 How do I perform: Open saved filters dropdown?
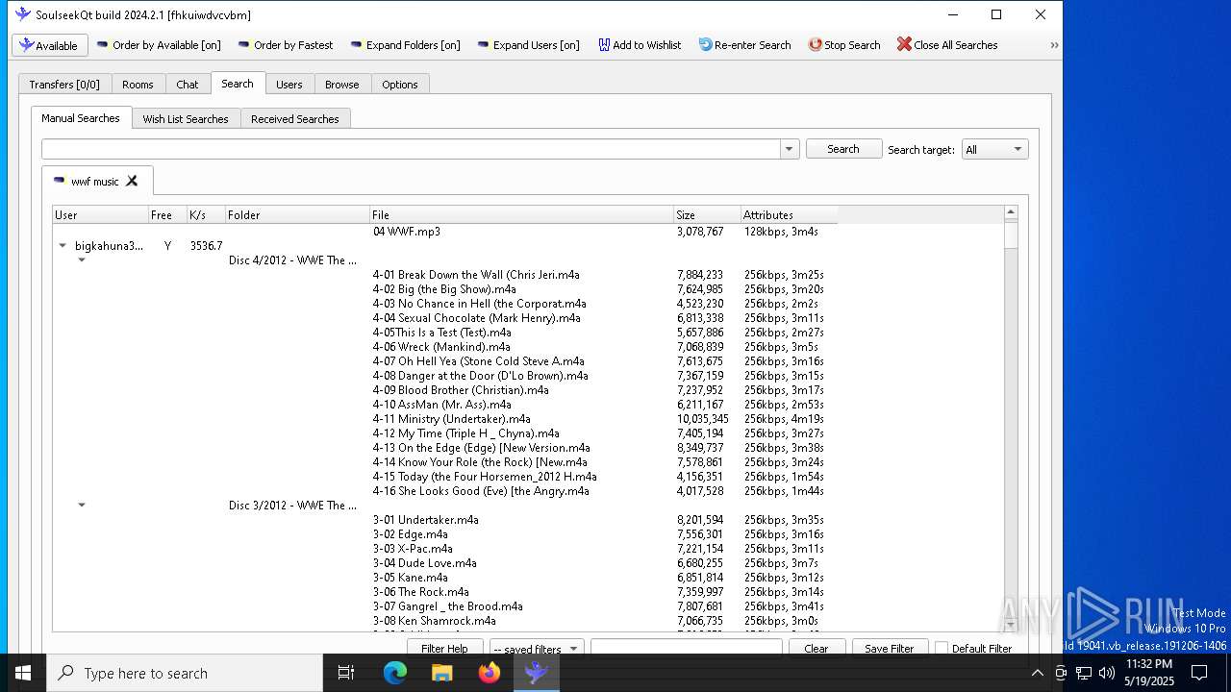pyautogui.click(x=536, y=649)
